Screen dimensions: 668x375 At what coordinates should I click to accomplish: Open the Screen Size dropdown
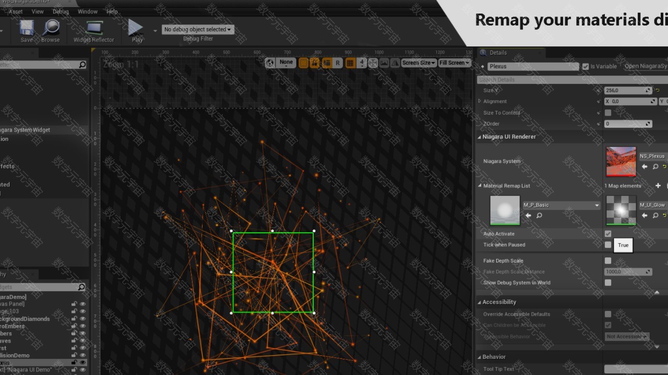tap(419, 63)
